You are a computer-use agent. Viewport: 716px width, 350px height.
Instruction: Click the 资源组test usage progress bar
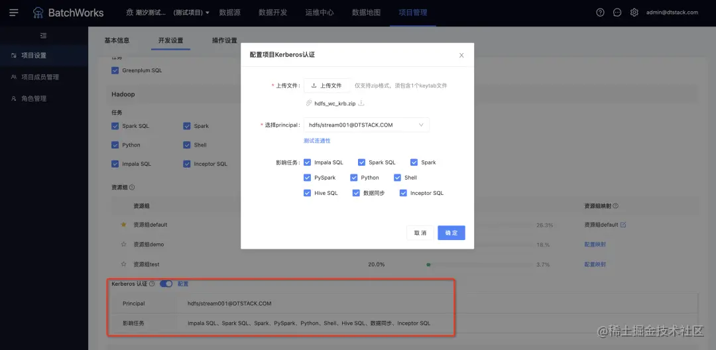(x=479, y=264)
